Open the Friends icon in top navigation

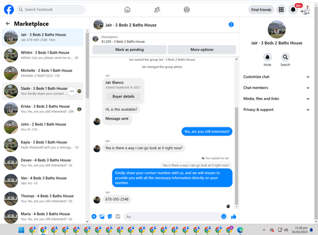point(157,10)
